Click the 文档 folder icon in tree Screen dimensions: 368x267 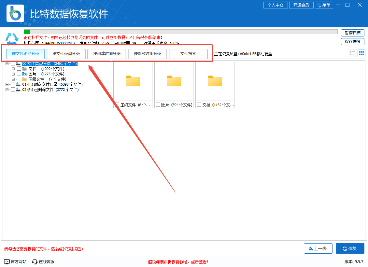[24, 69]
